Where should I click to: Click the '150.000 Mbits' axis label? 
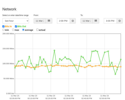click(x=8, y=49)
